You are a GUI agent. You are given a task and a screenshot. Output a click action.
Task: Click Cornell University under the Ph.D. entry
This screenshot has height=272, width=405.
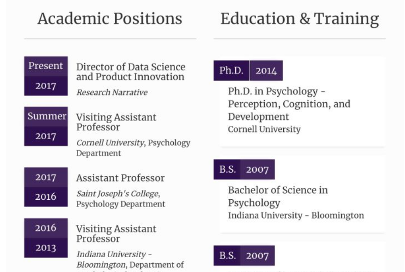(264, 129)
